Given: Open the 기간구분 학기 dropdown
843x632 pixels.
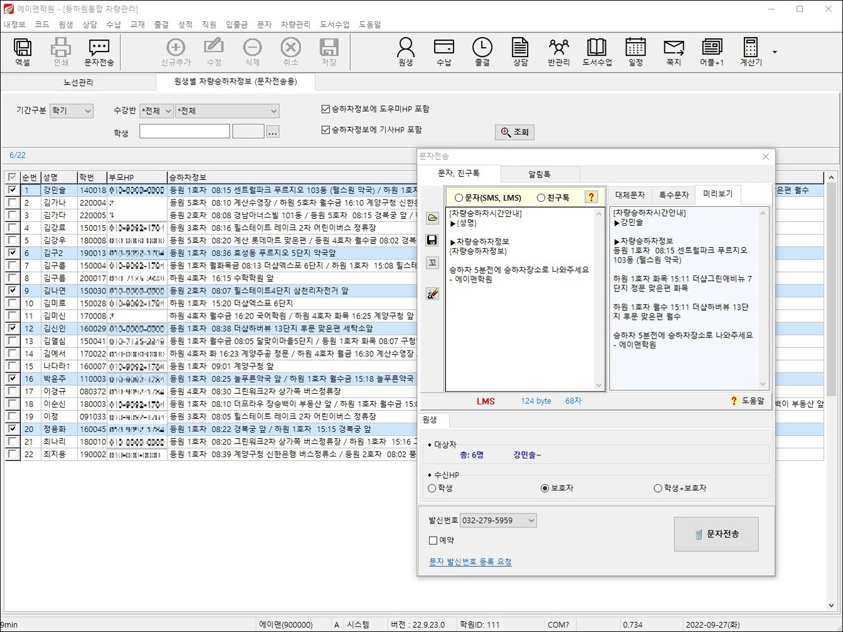Looking at the screenshot, I should coord(72,111).
